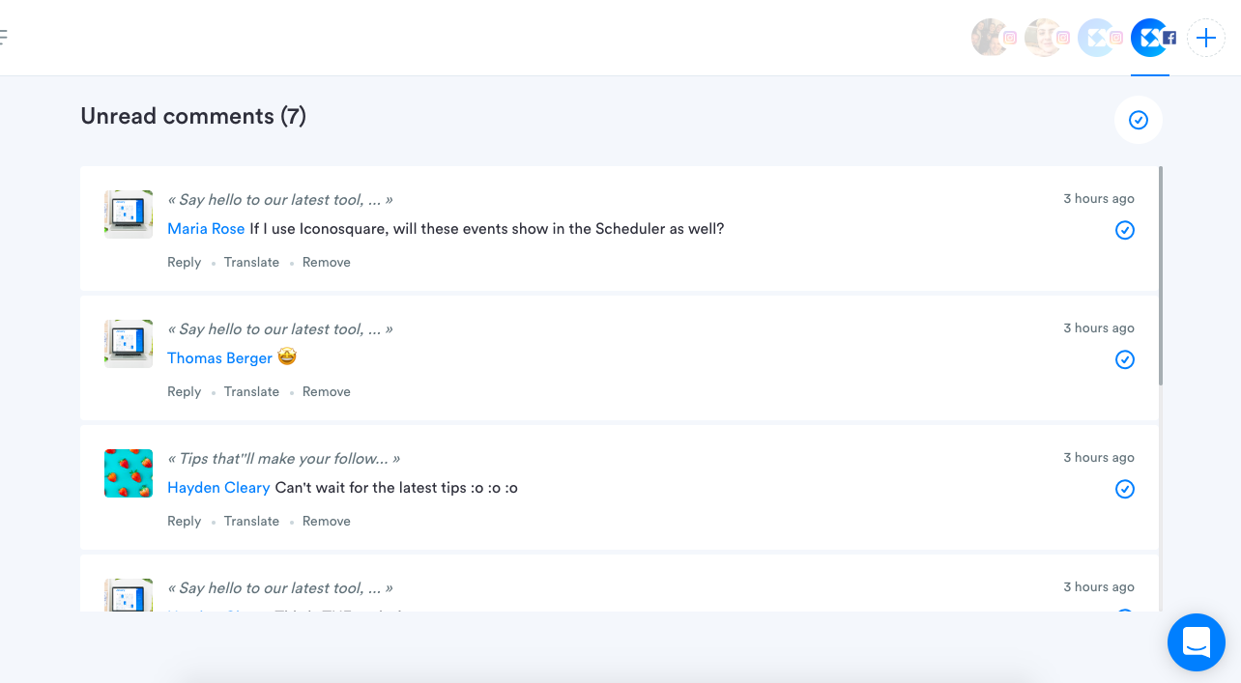The width and height of the screenshot is (1241, 683).
Task: Switch to the Facebook profile avatar
Action: (1150, 38)
